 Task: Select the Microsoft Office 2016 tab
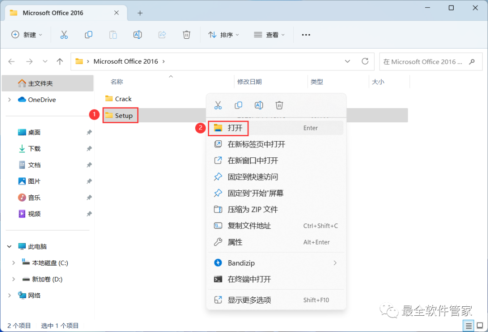[66, 13]
